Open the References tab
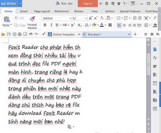The width and height of the screenshot is (161, 133). pyautogui.click(x=62, y=11)
